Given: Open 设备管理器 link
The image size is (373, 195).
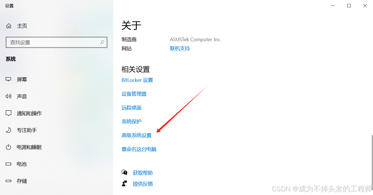Looking at the screenshot, I should pyautogui.click(x=134, y=94).
